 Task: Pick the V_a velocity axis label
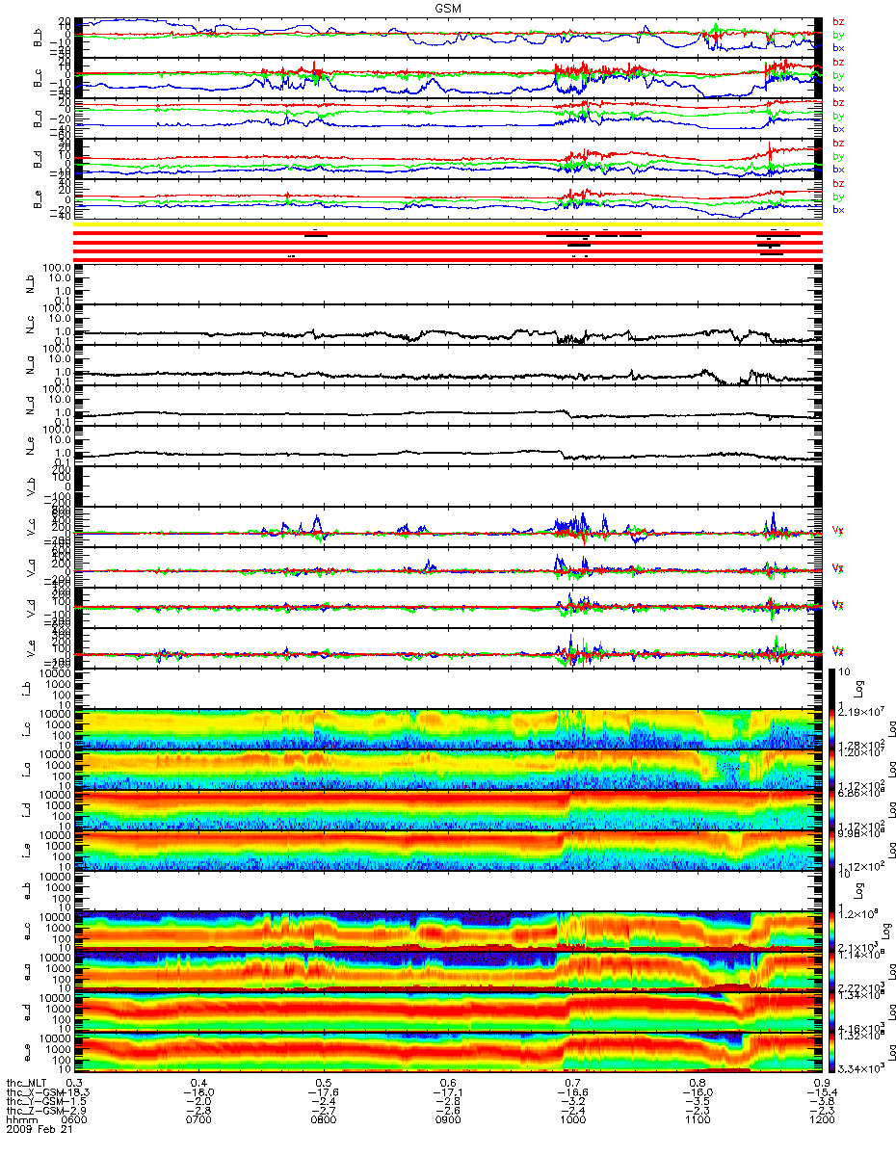pyautogui.click(x=29, y=569)
